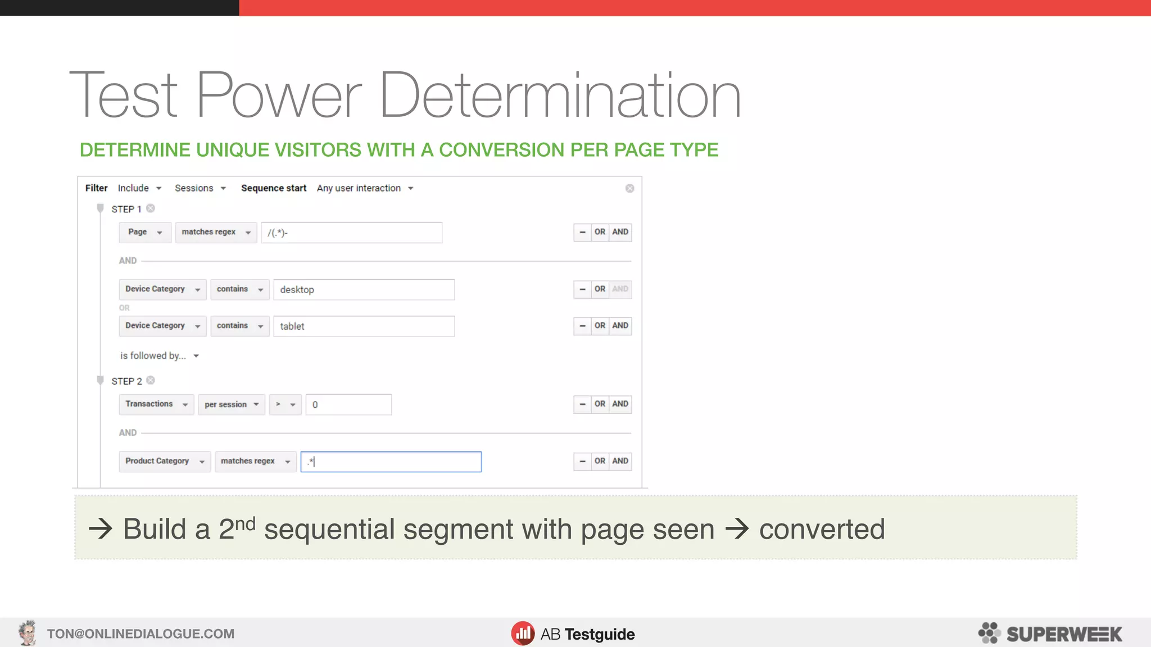Click AND on the Product Category row
The height and width of the screenshot is (647, 1151).
pyautogui.click(x=620, y=462)
